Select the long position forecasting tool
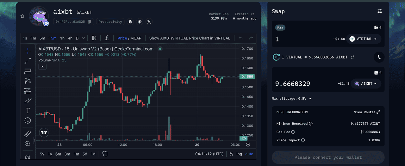 (x=28, y=91)
